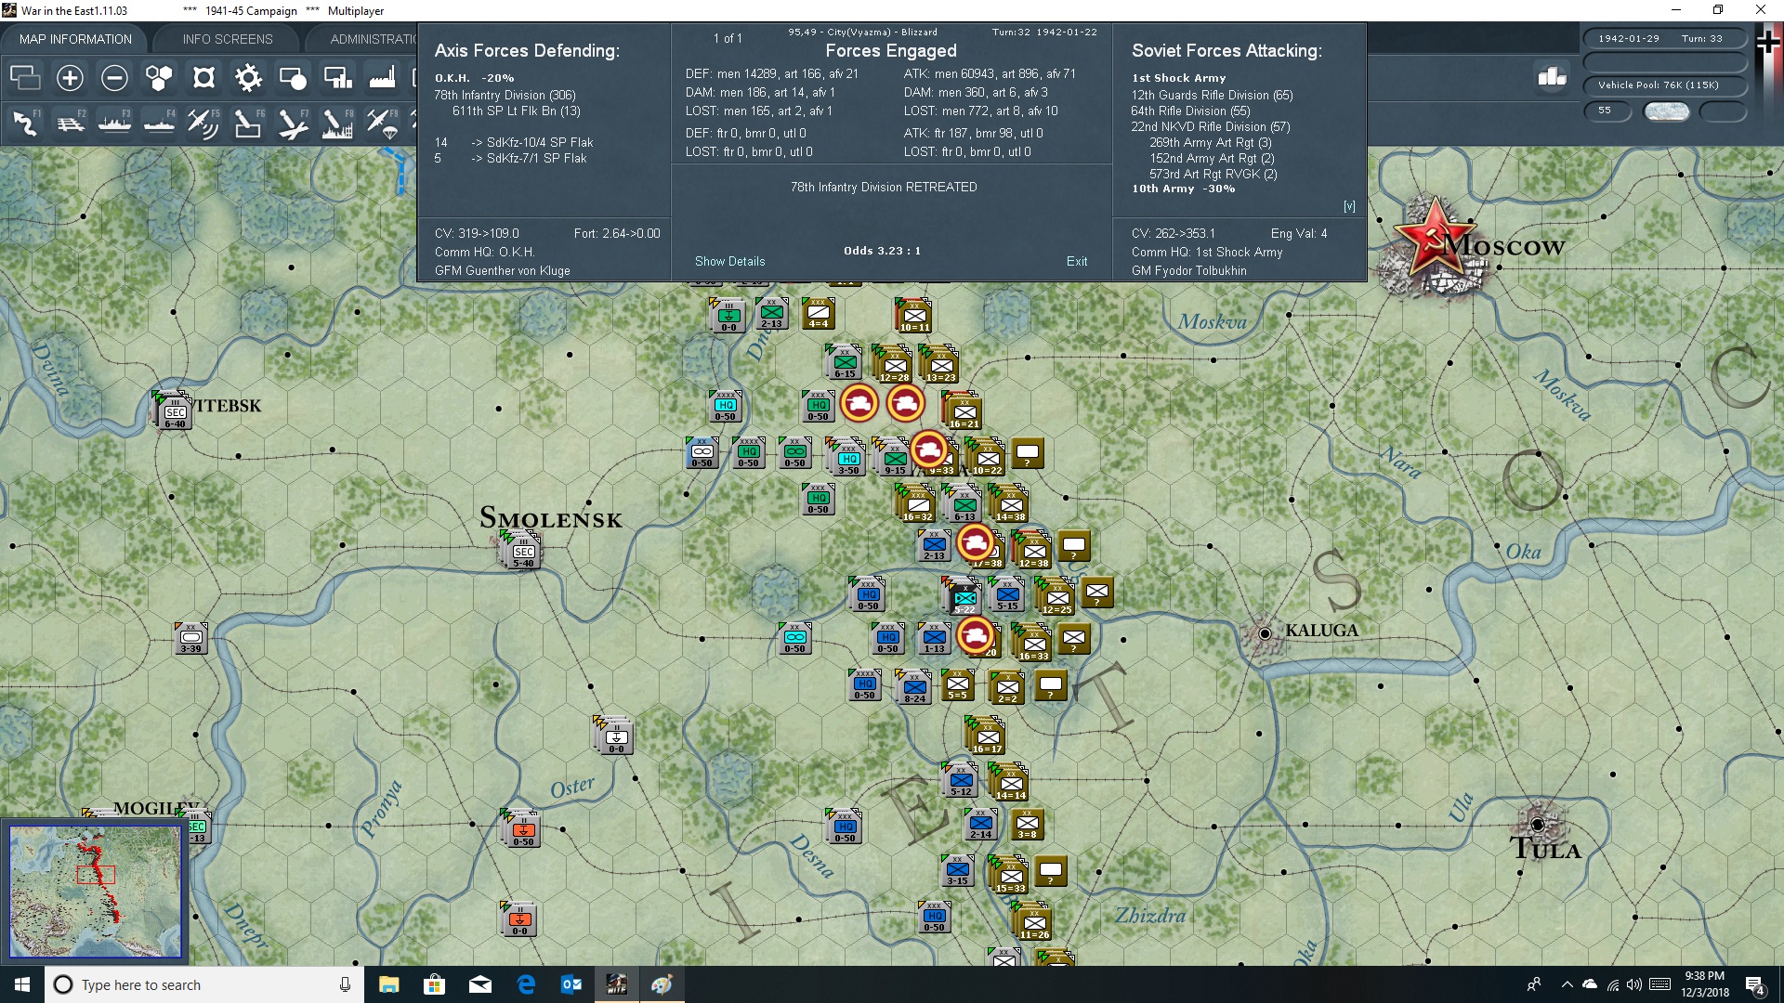Toggle the hex grid icon
This screenshot has height=1003, width=1784.
point(159,78)
